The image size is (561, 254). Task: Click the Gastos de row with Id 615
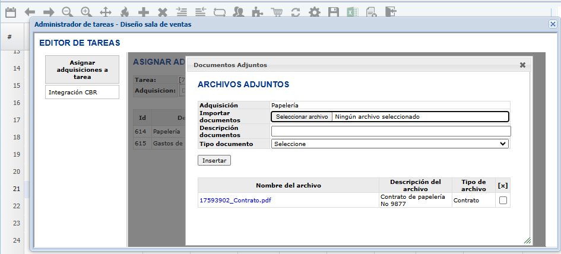(160, 144)
